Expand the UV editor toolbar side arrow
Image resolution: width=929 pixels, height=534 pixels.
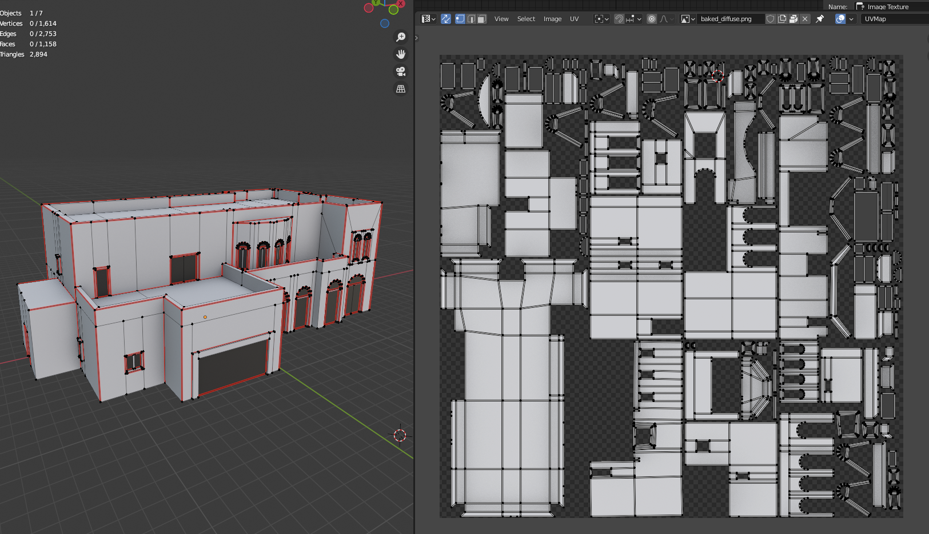tap(417, 38)
